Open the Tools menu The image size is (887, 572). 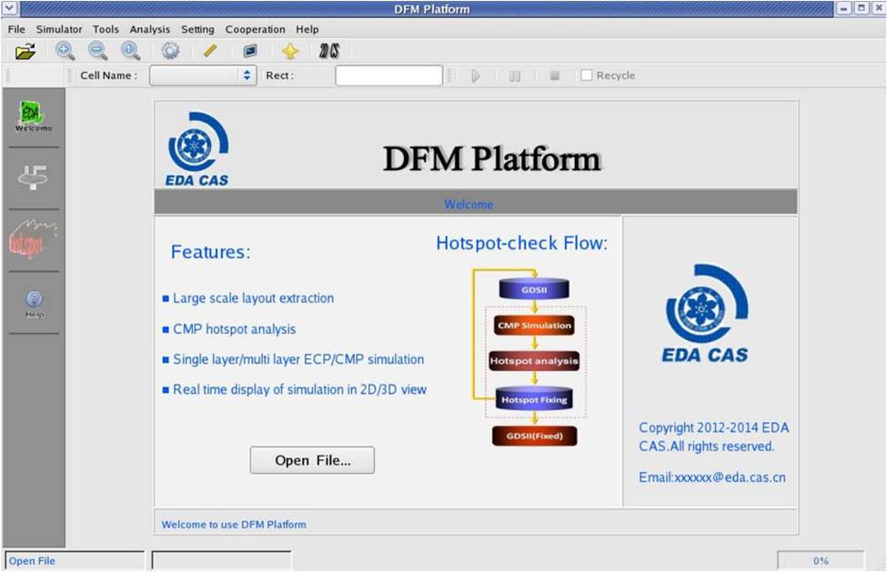[x=106, y=29]
